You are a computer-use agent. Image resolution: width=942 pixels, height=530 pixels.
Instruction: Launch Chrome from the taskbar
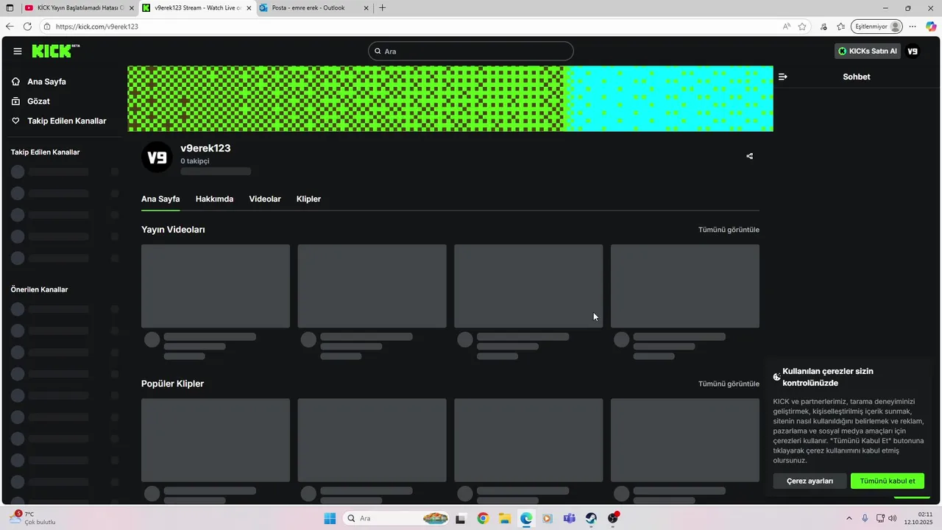pyautogui.click(x=483, y=518)
